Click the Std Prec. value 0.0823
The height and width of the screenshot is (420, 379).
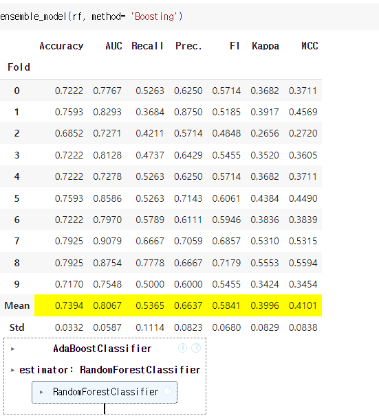click(x=188, y=327)
